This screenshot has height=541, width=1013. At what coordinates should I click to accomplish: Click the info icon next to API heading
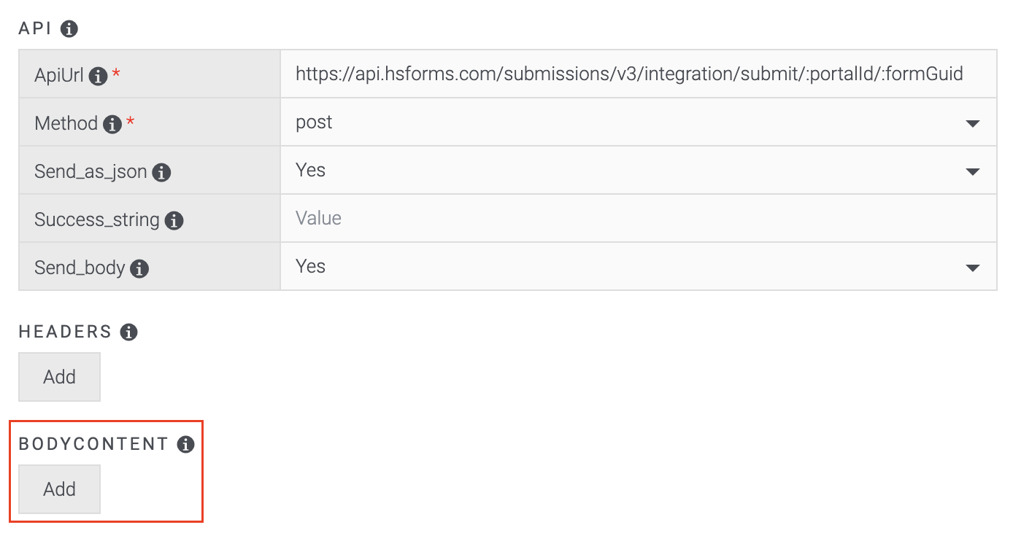click(x=69, y=29)
